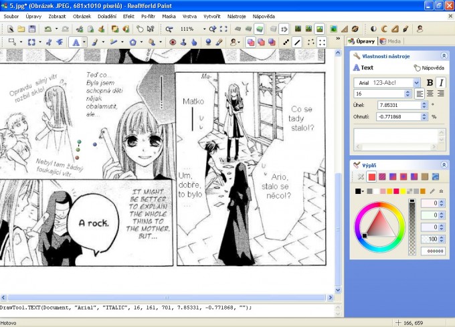Open the undo history dropdown arrow
The image size is (455, 327).
point(56,29)
